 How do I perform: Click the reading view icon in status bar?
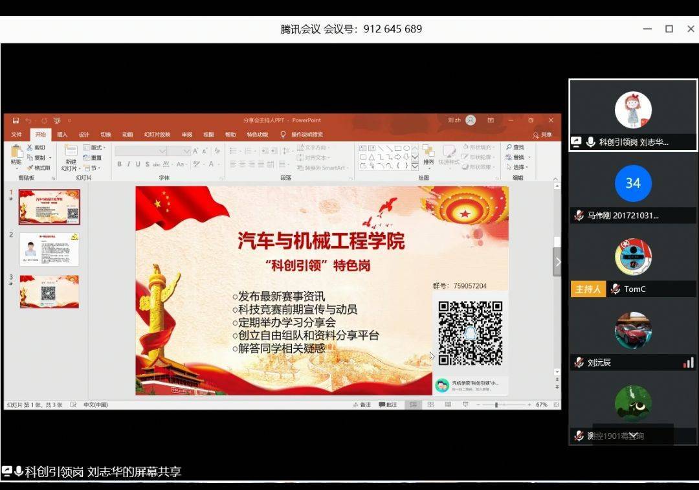tap(448, 405)
